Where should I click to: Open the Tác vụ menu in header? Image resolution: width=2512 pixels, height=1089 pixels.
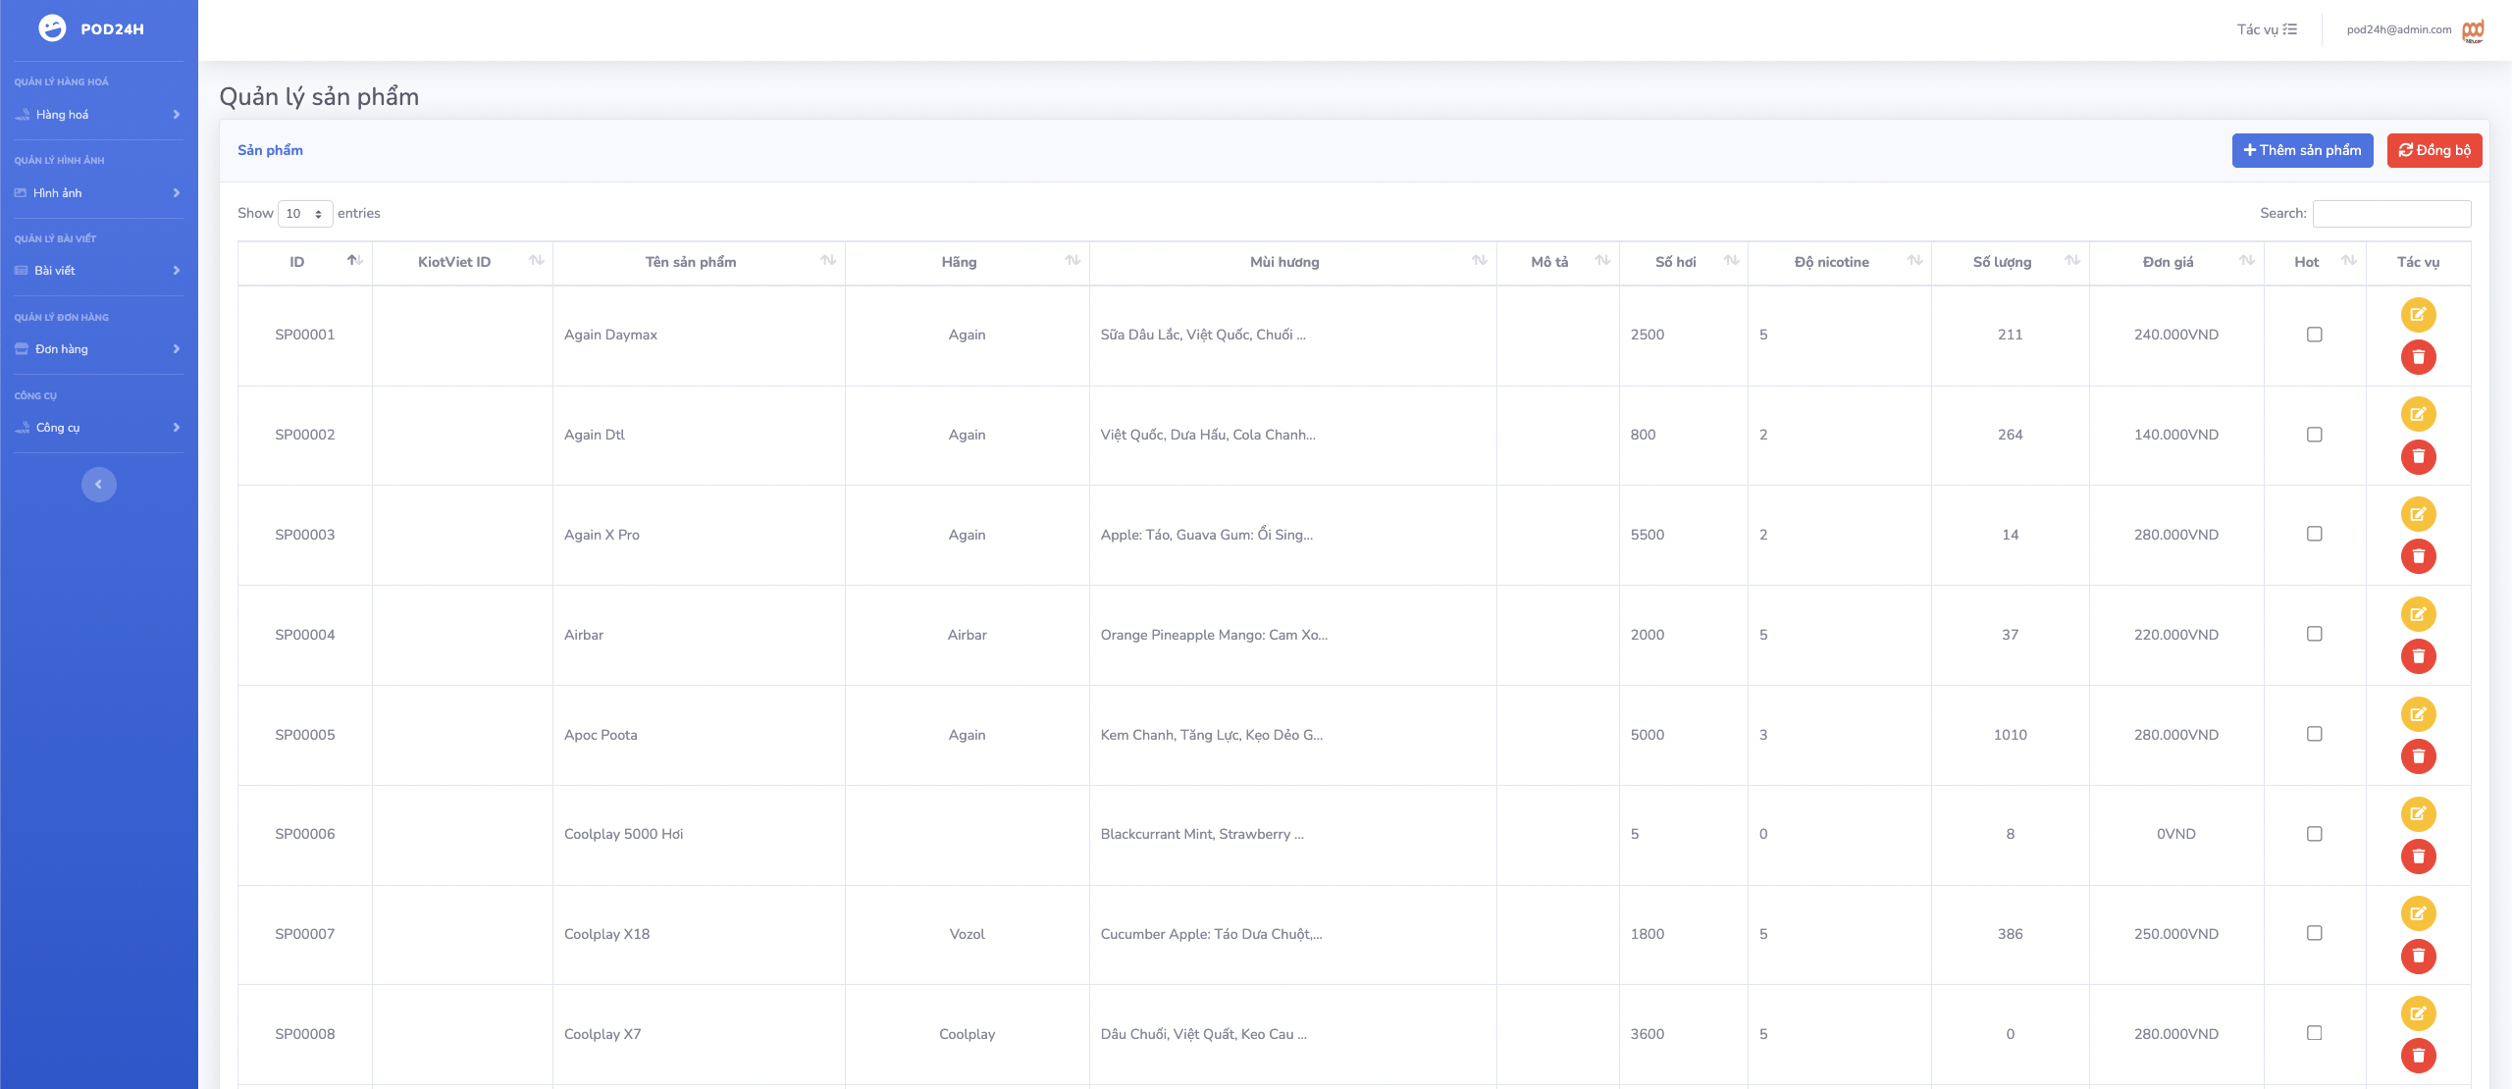pyautogui.click(x=2267, y=29)
